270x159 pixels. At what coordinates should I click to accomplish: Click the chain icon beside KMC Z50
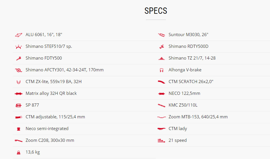coord(161,105)
